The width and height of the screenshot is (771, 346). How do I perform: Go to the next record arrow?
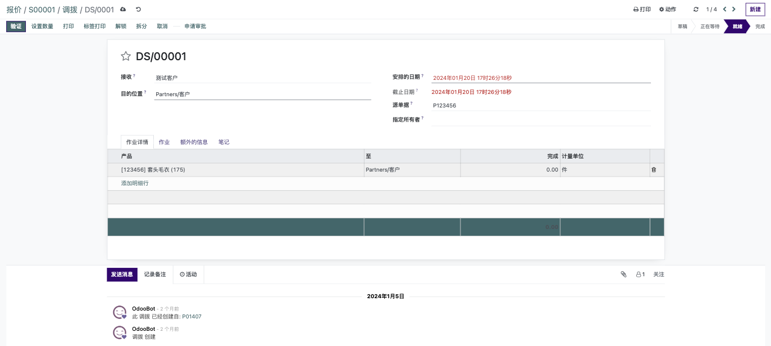coord(734,9)
